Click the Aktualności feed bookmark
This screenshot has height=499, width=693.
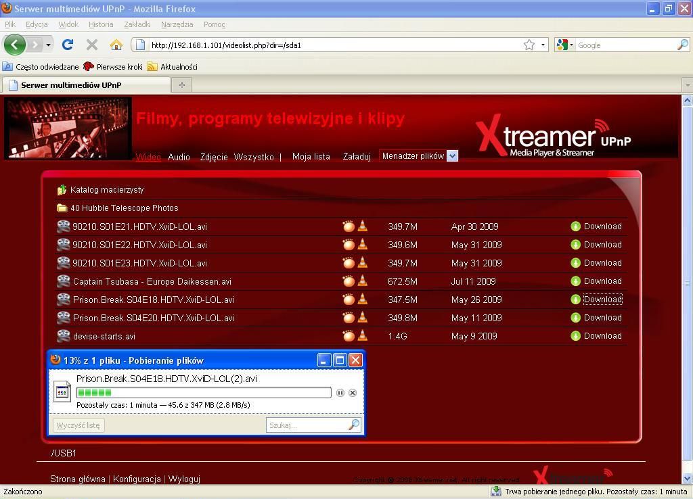pyautogui.click(x=173, y=67)
